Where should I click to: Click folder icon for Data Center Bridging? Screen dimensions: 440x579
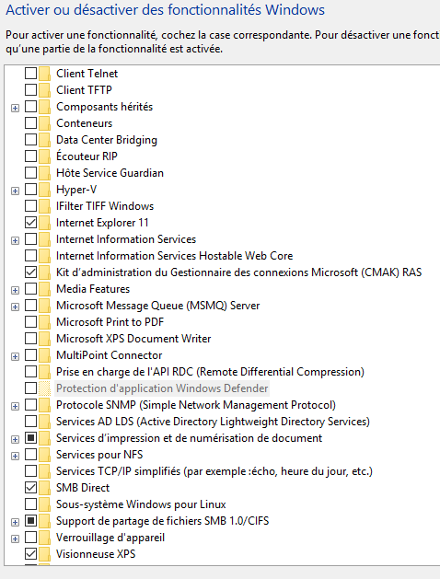pos(44,140)
